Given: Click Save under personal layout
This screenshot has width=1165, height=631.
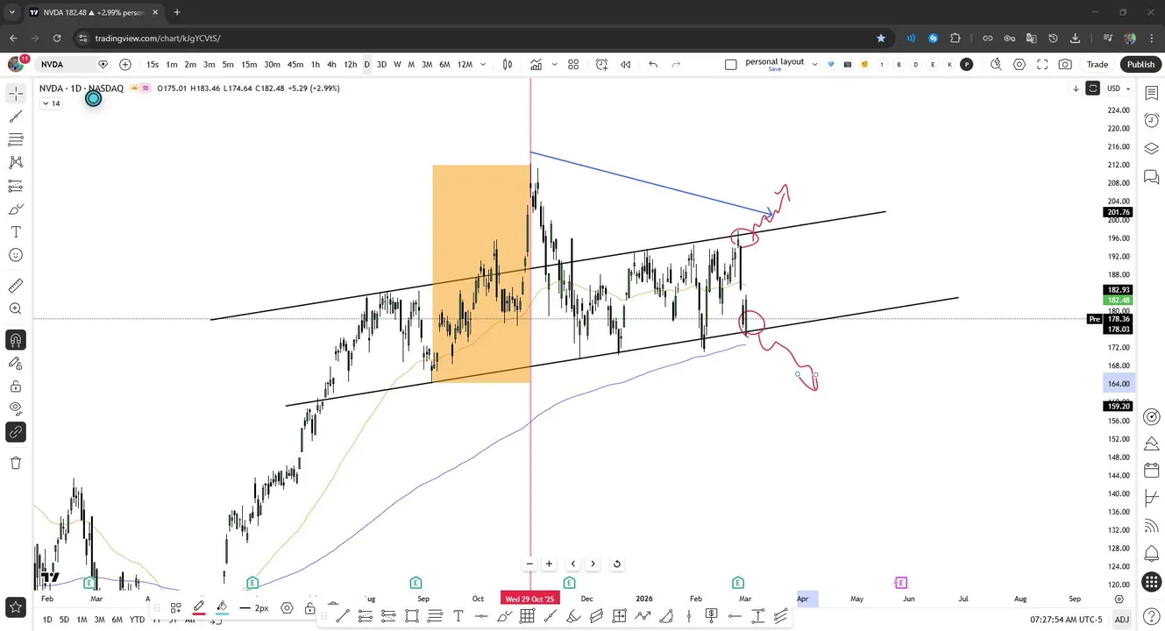Looking at the screenshot, I should pyautogui.click(x=775, y=69).
